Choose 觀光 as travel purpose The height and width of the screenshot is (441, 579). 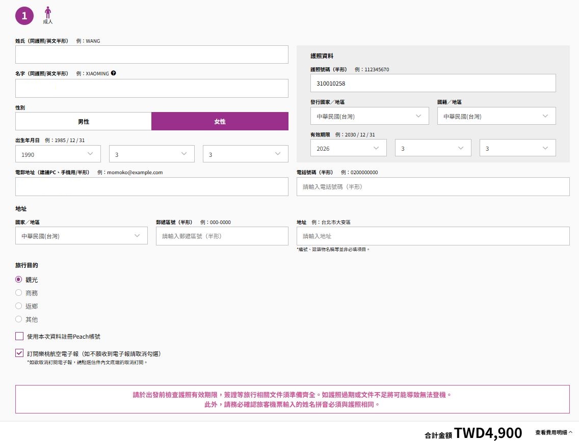pyautogui.click(x=18, y=280)
